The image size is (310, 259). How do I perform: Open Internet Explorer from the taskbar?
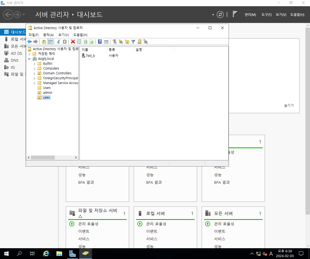(46, 254)
